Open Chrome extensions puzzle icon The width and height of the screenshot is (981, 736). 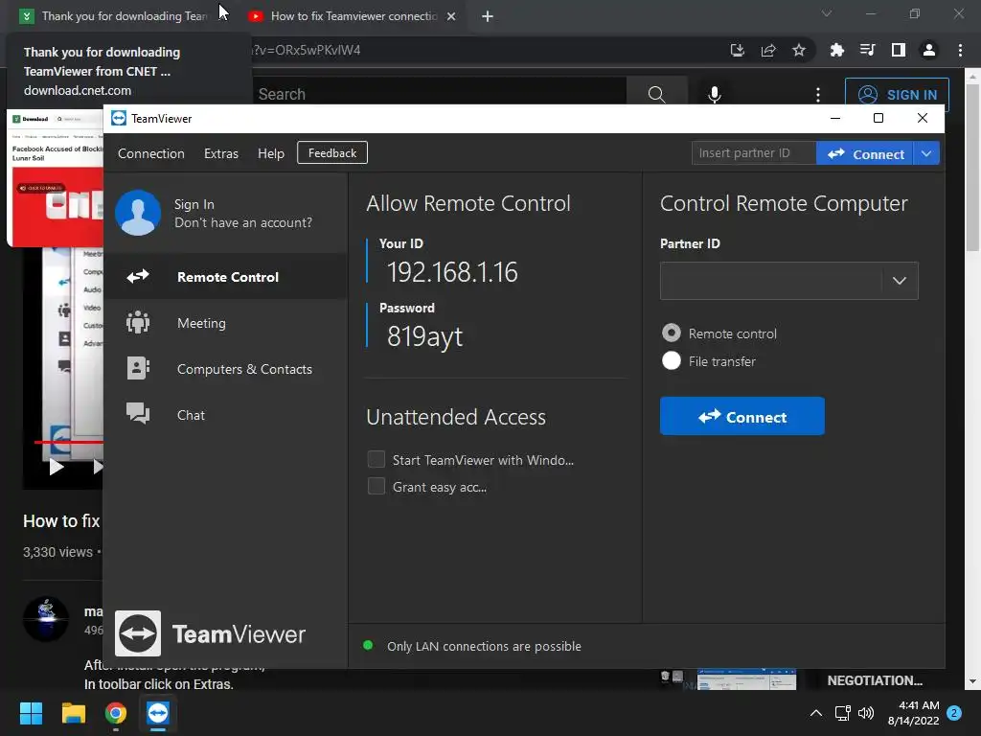click(x=836, y=50)
